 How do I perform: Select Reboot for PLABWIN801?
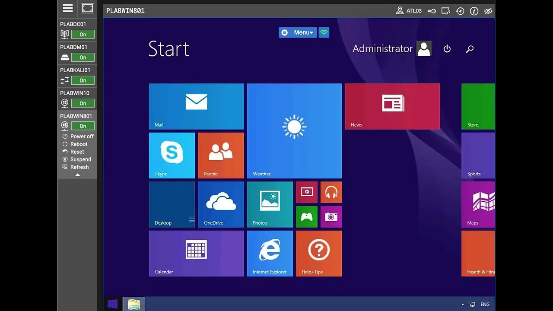tap(79, 144)
